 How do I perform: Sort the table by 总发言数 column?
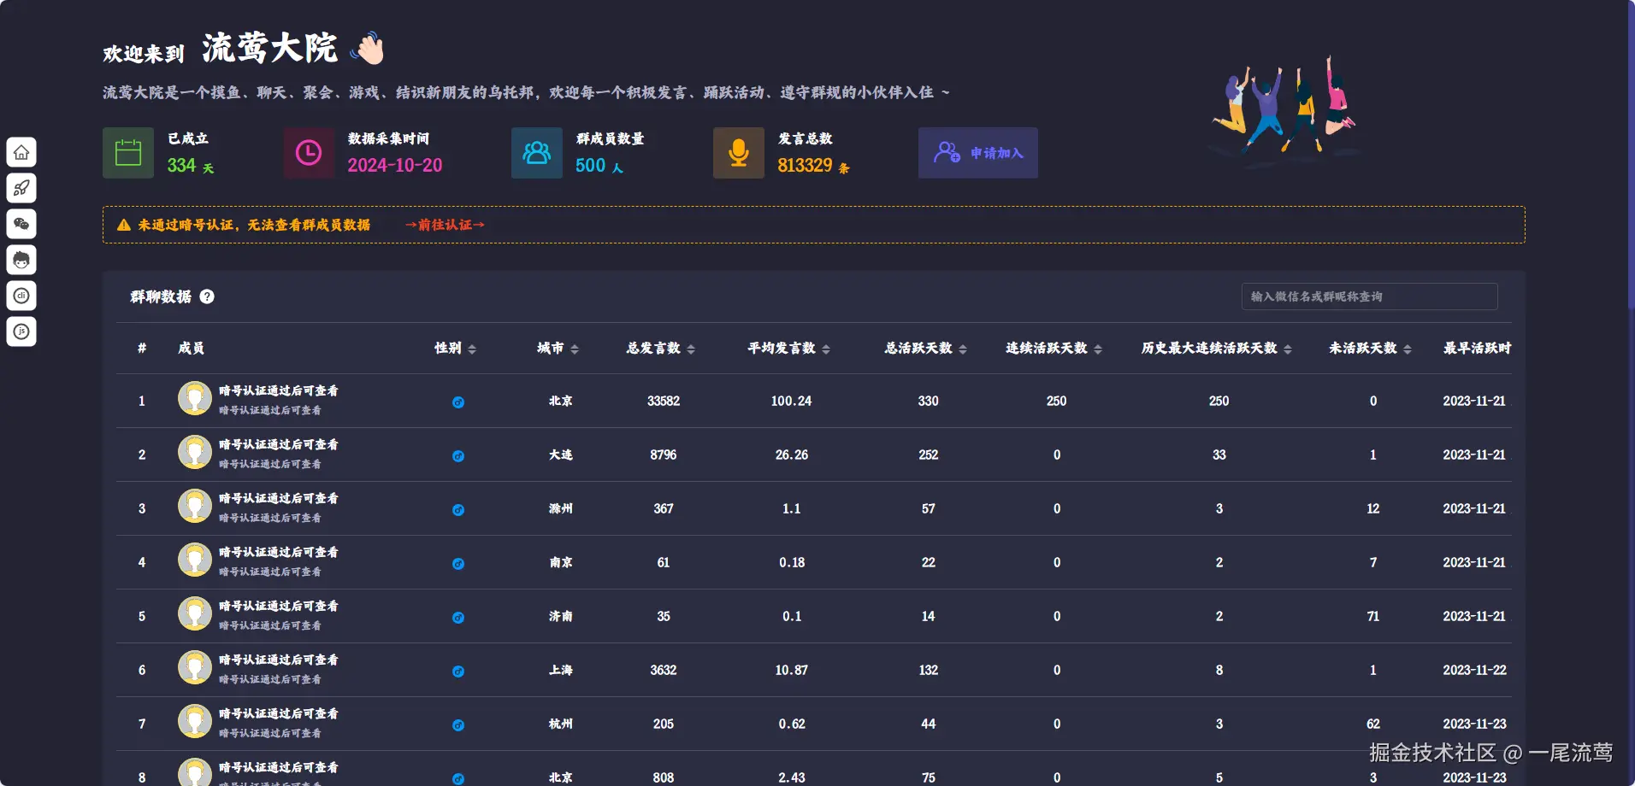pos(691,349)
